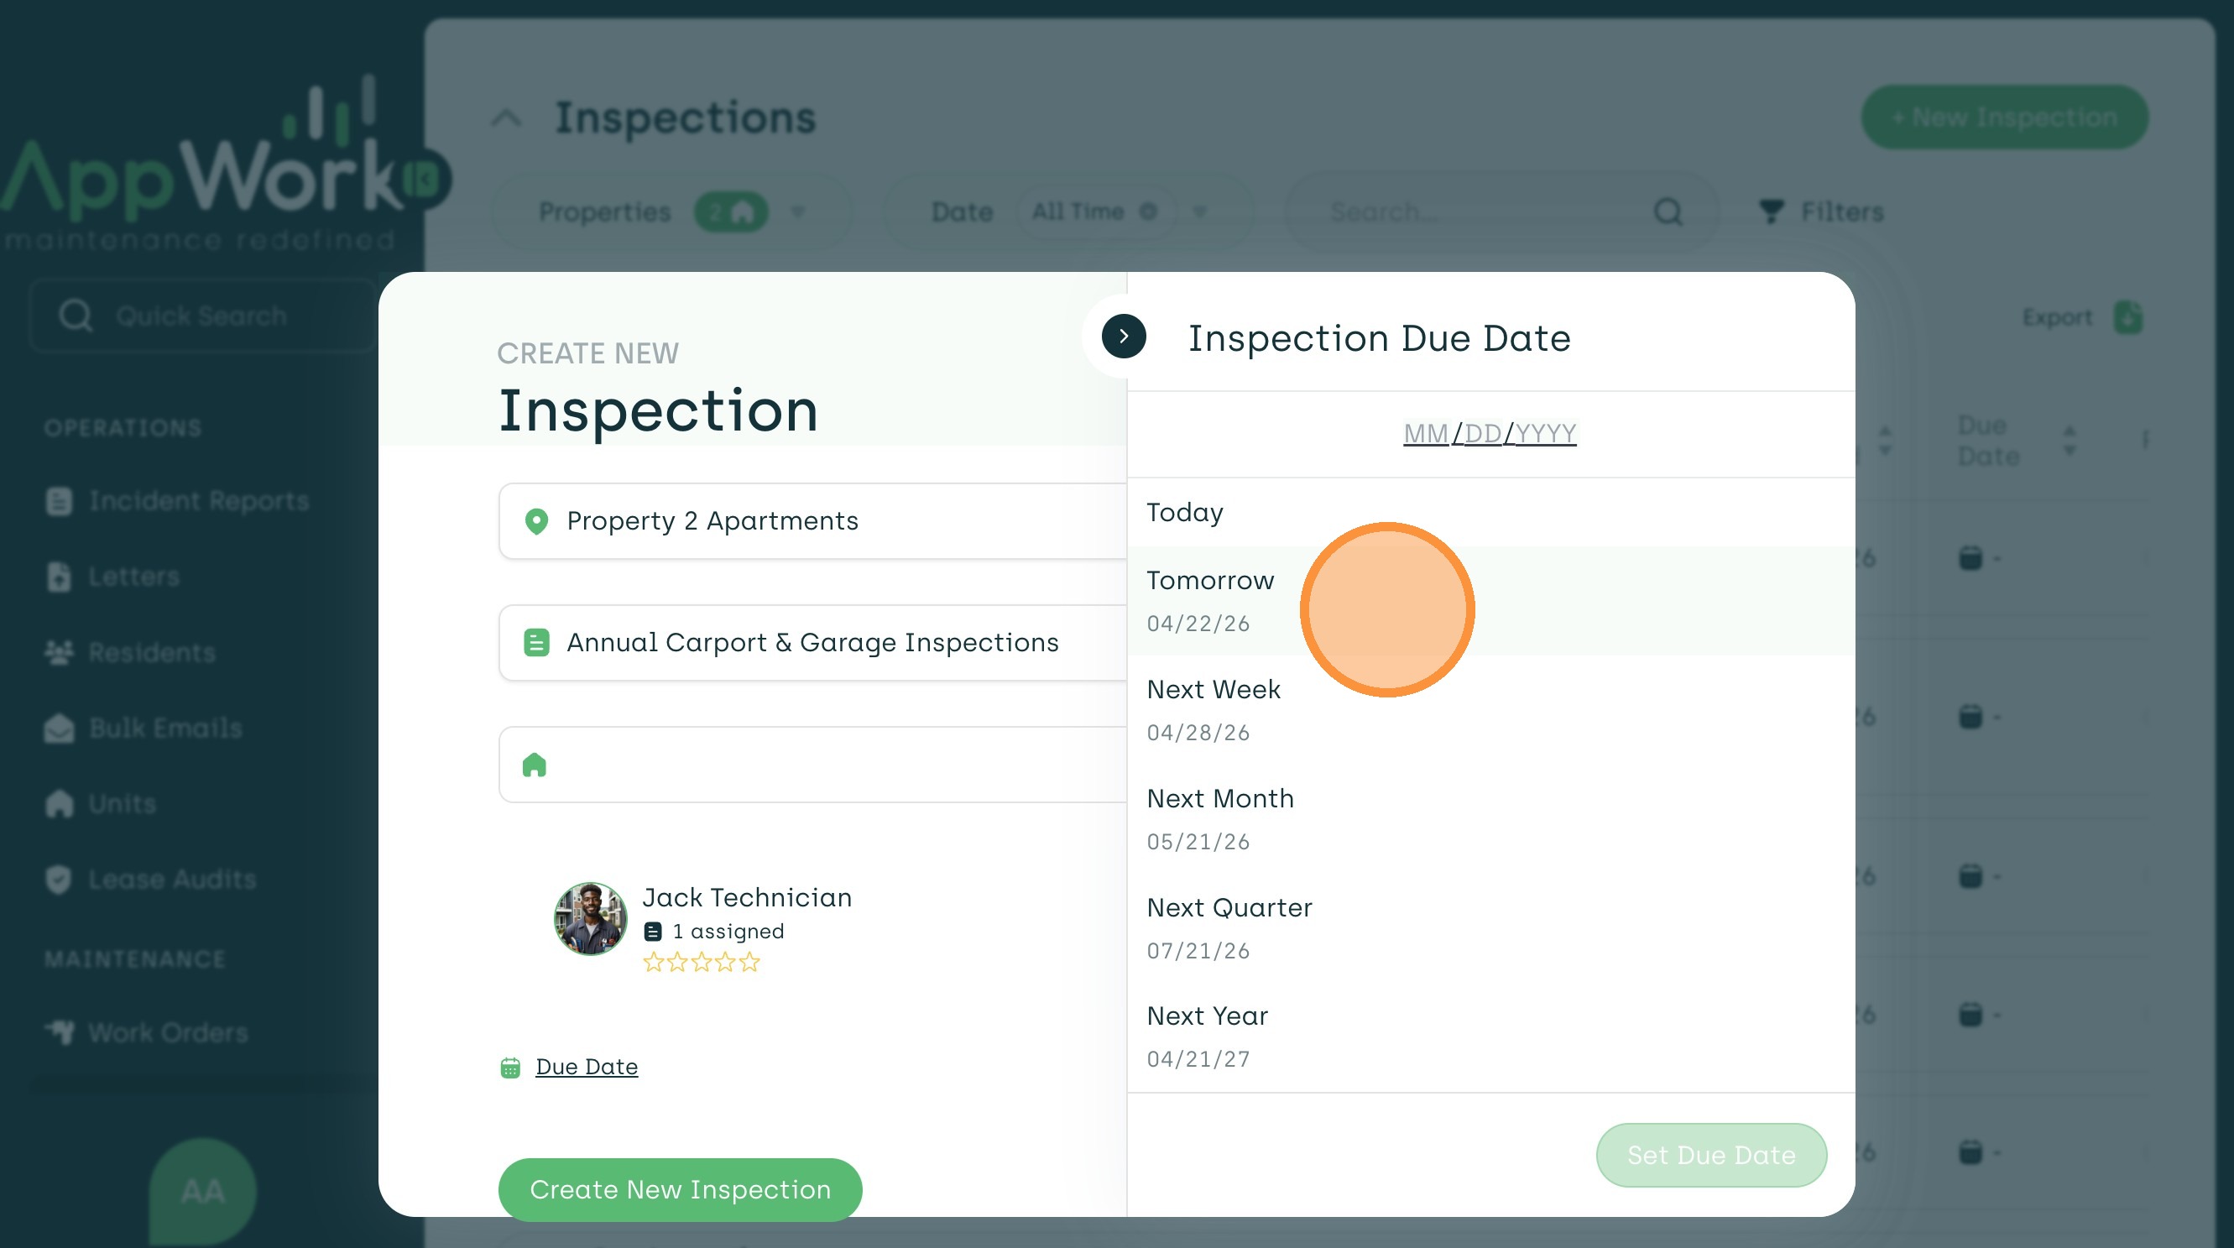Click the template document icon

pos(536,643)
